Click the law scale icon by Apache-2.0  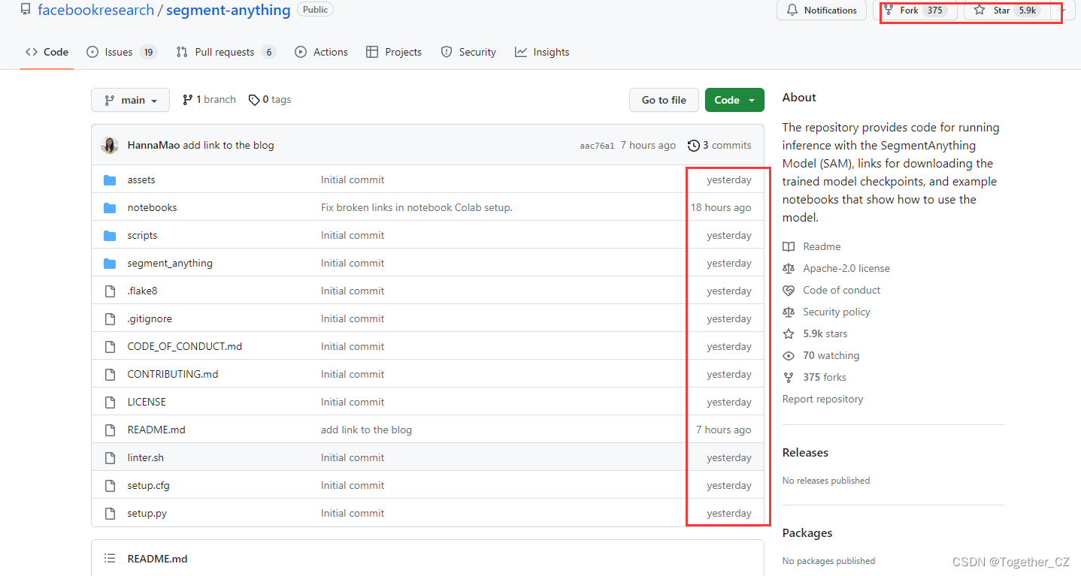tap(789, 269)
